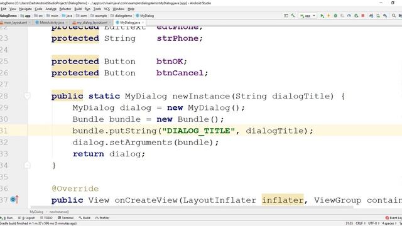The image size is (402, 226).
Task: Open the VCS menu
Action: tap(107, 9)
